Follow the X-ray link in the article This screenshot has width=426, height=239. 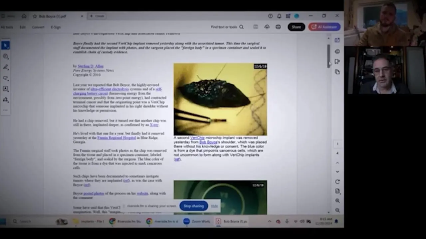[x=154, y=125]
